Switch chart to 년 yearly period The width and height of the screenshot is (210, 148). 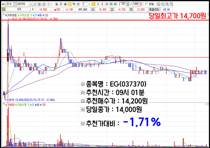pos(78,4)
